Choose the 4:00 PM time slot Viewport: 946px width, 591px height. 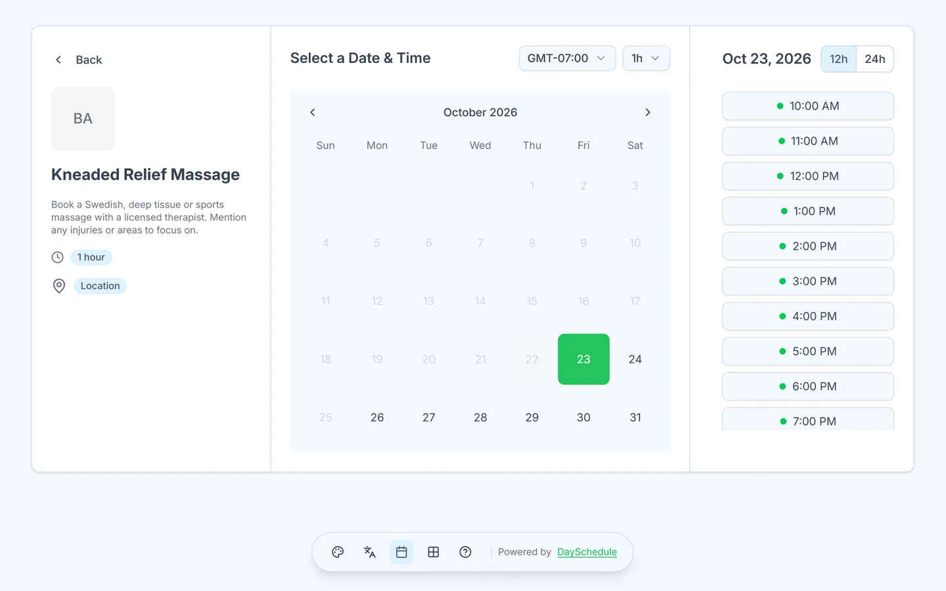[808, 317]
